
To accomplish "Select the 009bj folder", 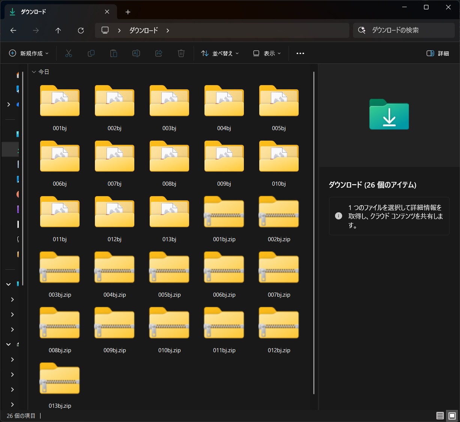I will [224, 163].
